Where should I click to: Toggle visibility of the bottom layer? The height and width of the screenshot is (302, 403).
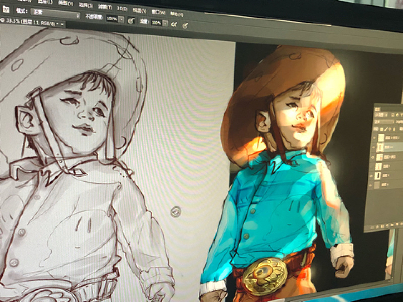pos(372,185)
